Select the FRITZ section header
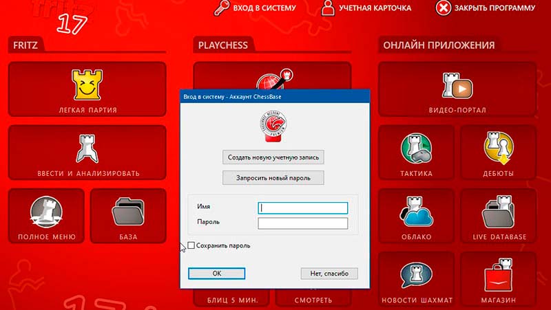551x310 pixels. (x=25, y=45)
